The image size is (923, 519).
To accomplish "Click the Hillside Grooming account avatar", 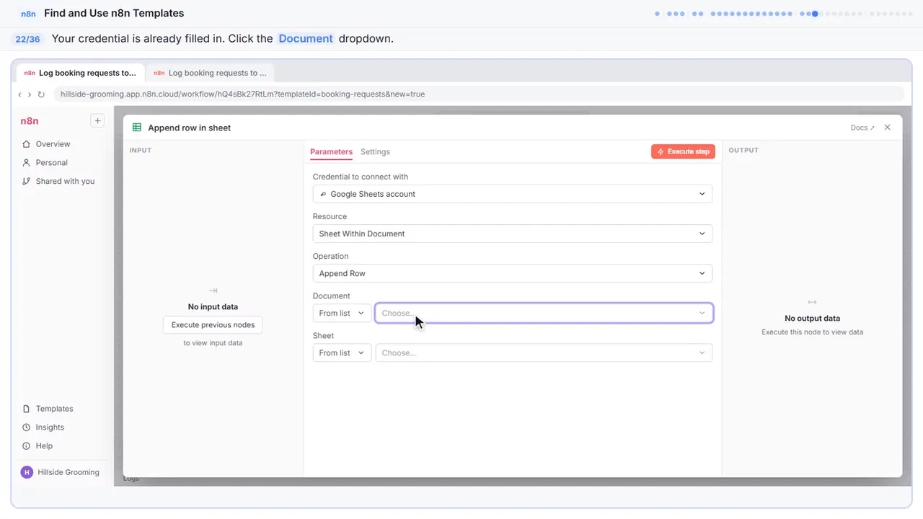I will click(x=27, y=472).
